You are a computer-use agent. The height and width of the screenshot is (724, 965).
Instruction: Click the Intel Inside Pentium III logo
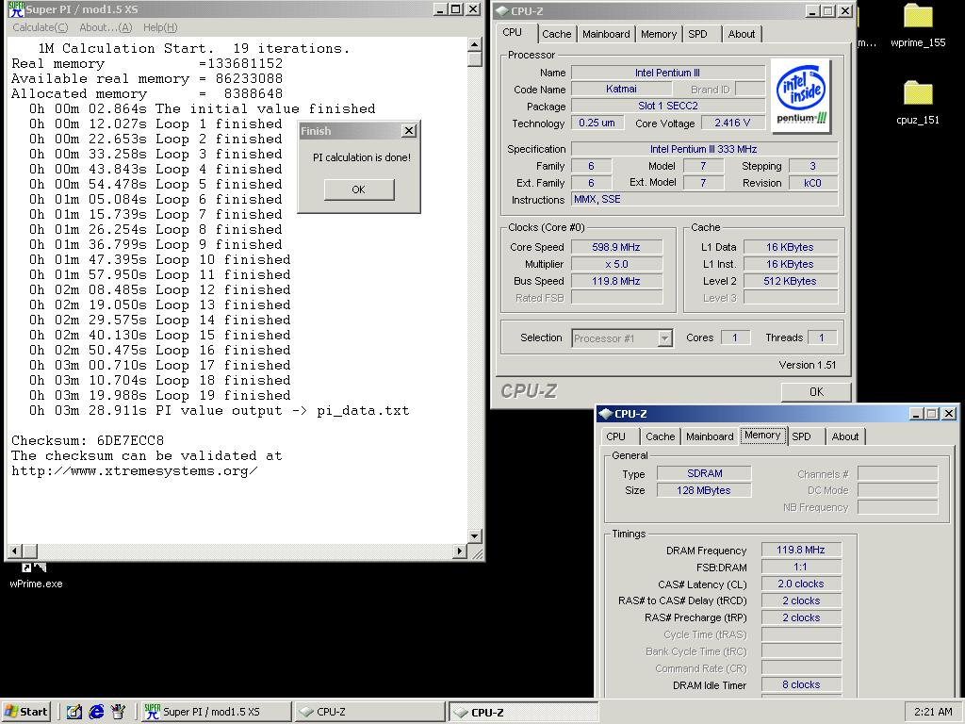[801, 95]
